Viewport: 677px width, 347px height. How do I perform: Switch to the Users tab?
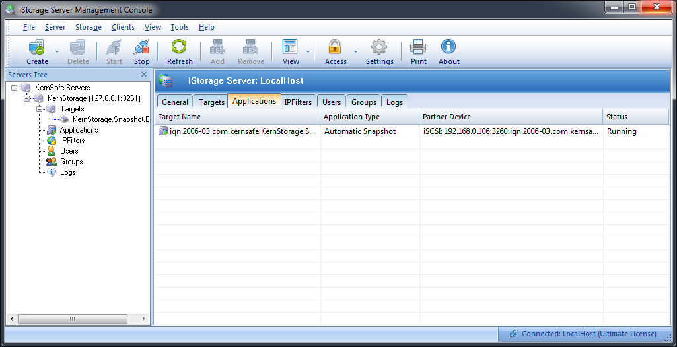(x=332, y=102)
